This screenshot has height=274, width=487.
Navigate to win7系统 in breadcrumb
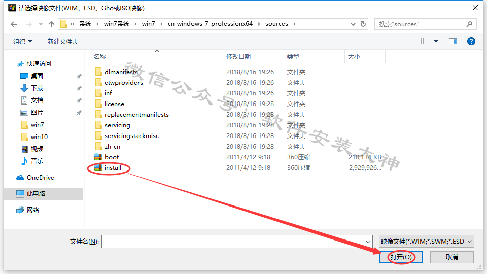click(x=117, y=24)
